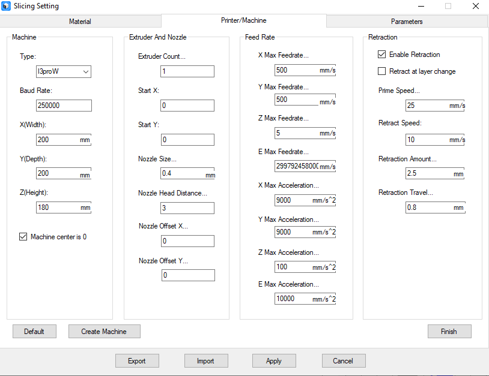
Task: Cancel the slicing settings dialog
Action: click(x=343, y=361)
